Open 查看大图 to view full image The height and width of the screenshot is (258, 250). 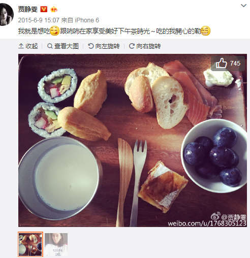[63, 46]
